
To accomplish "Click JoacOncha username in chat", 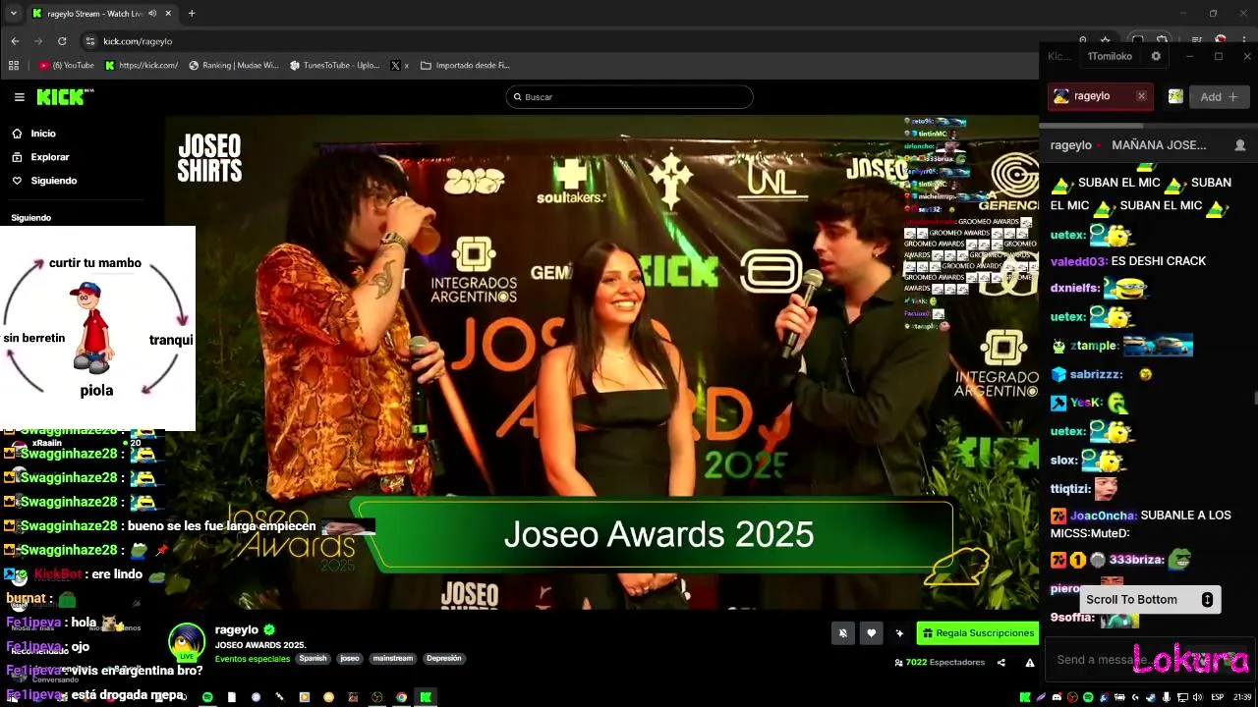I will point(1103,516).
